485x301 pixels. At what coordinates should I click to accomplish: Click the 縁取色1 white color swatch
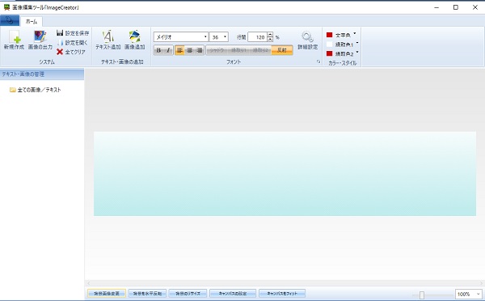330,44
